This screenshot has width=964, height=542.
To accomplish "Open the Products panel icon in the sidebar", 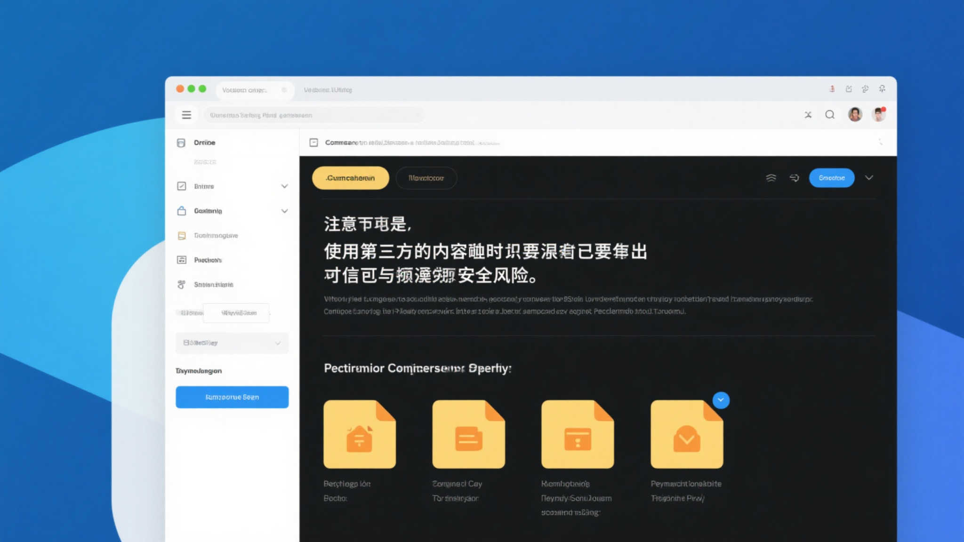I will [x=182, y=260].
